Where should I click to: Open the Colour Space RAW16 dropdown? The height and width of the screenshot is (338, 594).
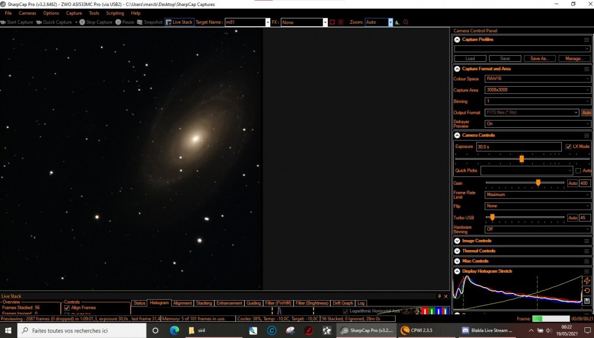(x=538, y=78)
